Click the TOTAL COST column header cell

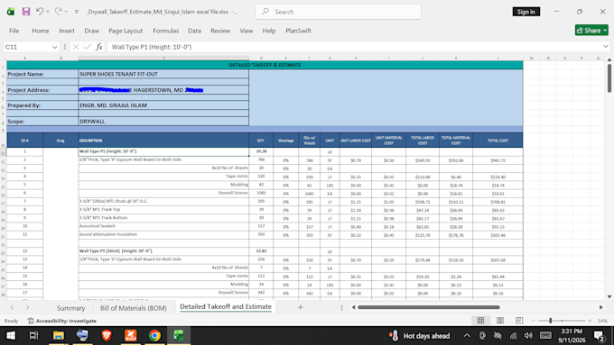498,141
